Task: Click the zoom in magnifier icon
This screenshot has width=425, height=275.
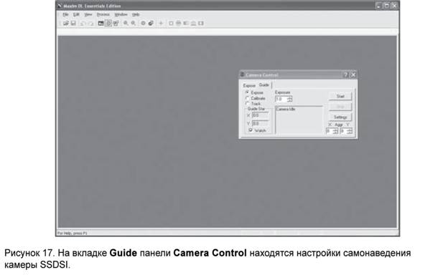Action: (x=126, y=23)
